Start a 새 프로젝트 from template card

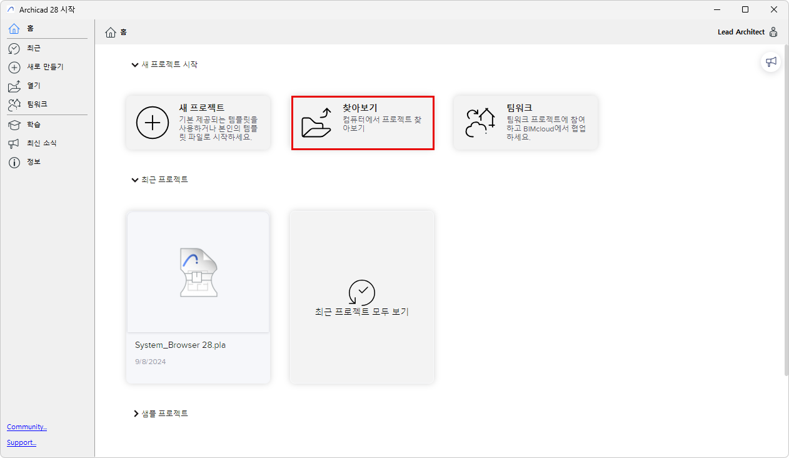coord(201,108)
